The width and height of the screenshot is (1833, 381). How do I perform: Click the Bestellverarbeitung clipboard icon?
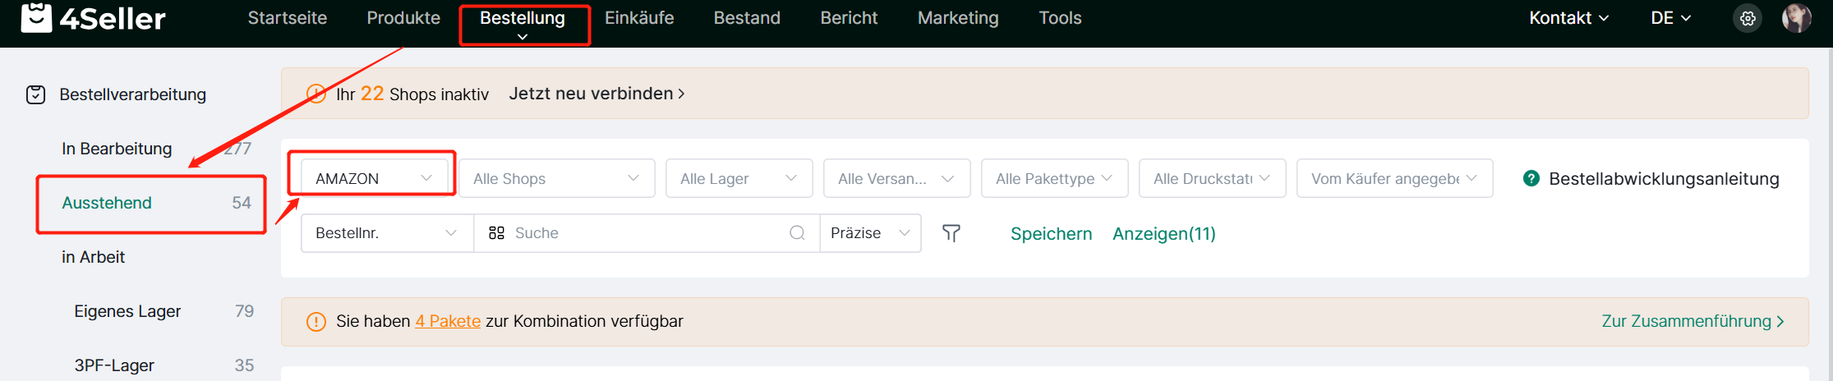tap(35, 94)
